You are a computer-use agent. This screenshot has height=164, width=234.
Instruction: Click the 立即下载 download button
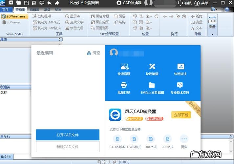click(x=181, y=115)
